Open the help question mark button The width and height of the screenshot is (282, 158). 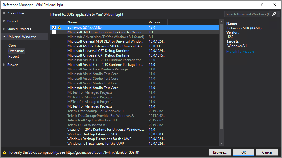tap(261, 5)
